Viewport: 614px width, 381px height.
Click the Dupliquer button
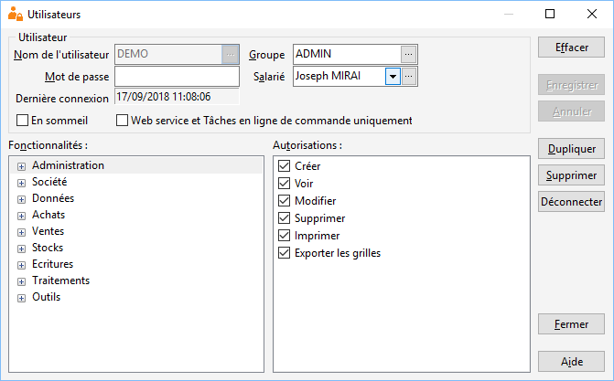(571, 149)
